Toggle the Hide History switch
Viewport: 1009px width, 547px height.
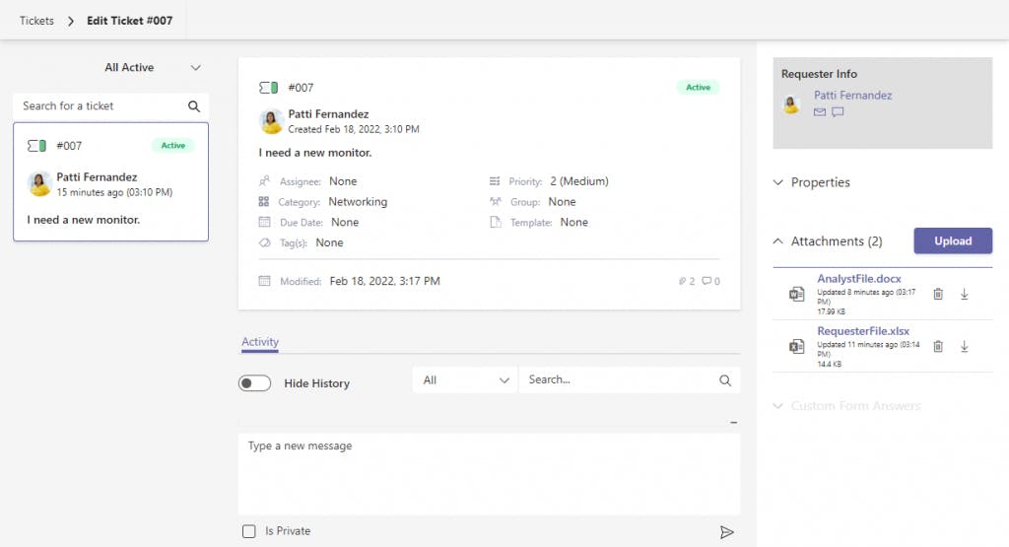255,383
